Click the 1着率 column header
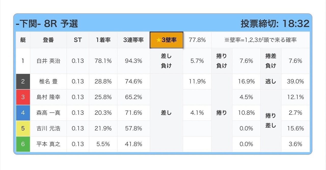Image resolution: width=326 pixels, height=170 pixels. (103, 40)
